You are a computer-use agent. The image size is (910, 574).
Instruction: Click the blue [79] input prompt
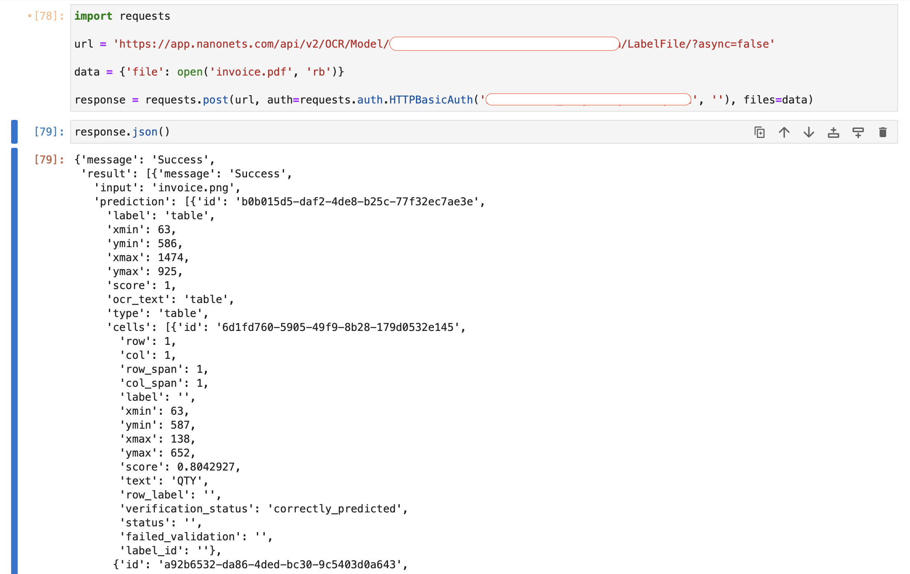click(49, 132)
